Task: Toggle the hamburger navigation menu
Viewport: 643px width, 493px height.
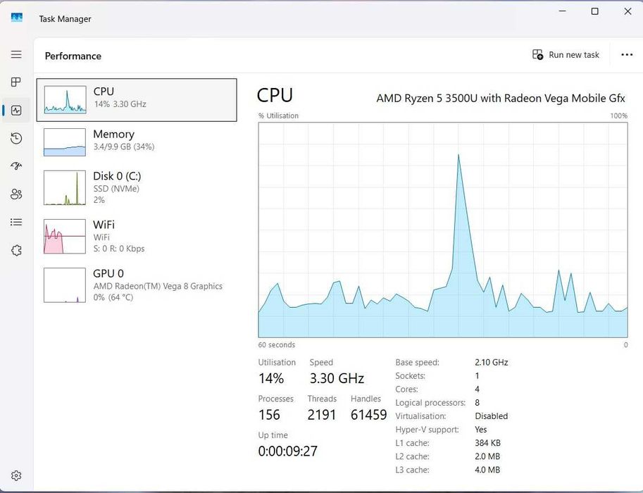Action: pos(16,55)
